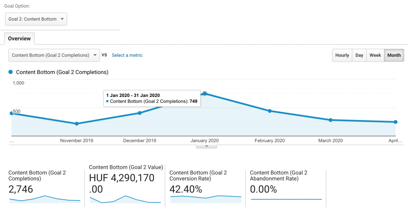Image resolution: width=408 pixels, height=209 pixels.
Task: Switch the chart to Week view
Action: point(375,55)
